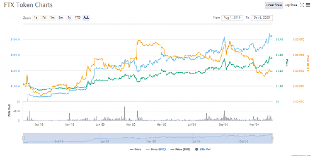
Task: Select the YTD zoom option
Action: 77,18
